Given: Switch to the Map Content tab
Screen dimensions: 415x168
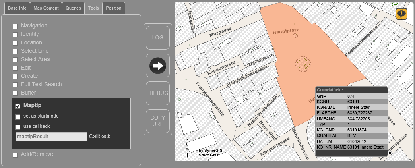Looking at the screenshot, I should coord(46,8).
